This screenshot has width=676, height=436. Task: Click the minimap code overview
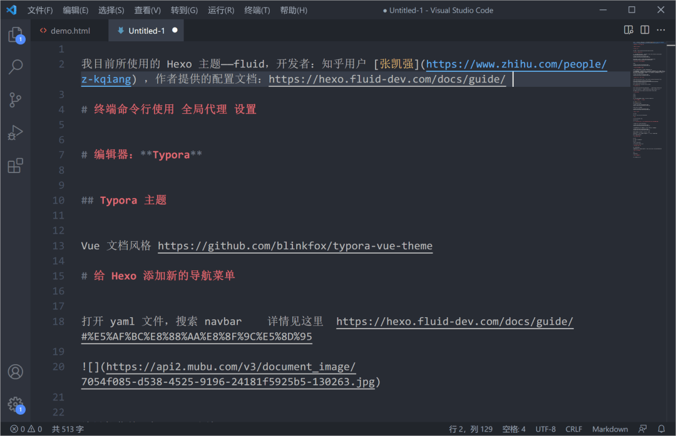point(648,99)
